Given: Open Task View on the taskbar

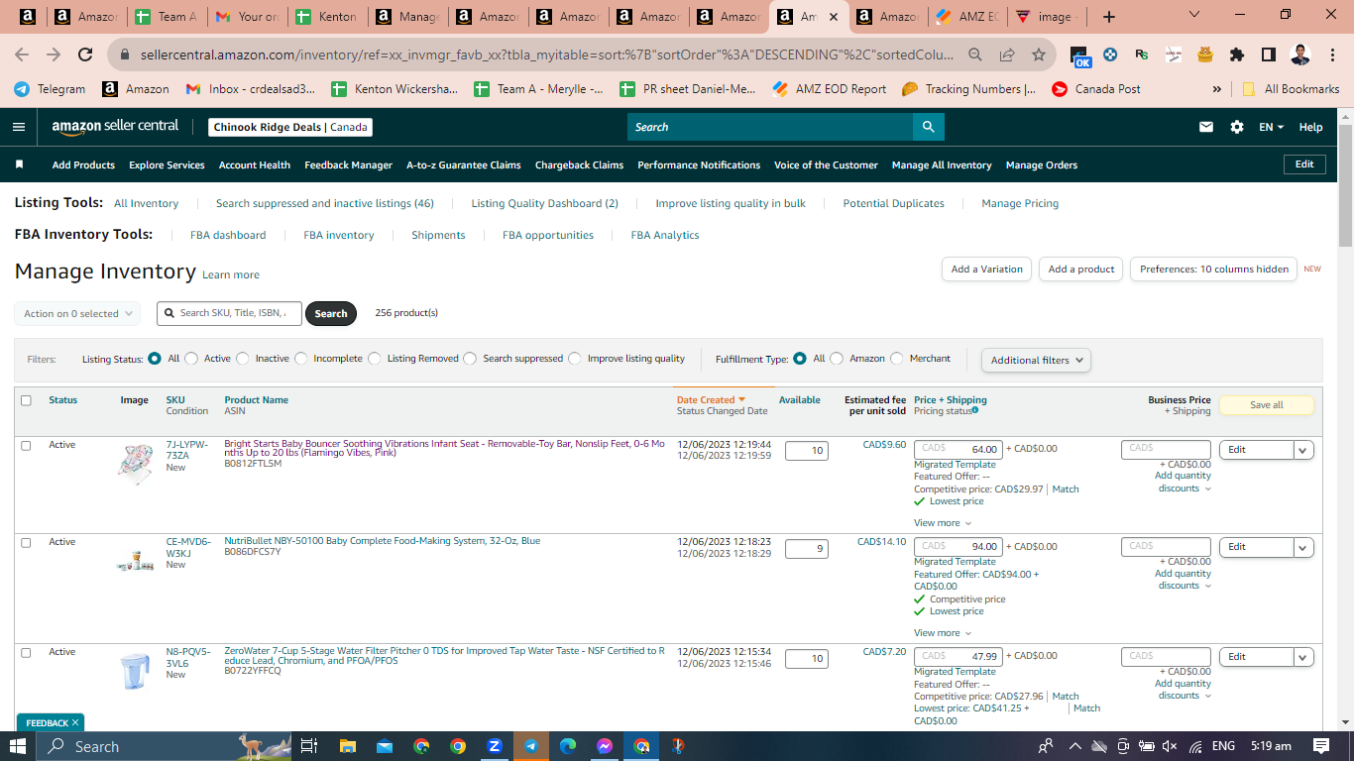Looking at the screenshot, I should [308, 746].
